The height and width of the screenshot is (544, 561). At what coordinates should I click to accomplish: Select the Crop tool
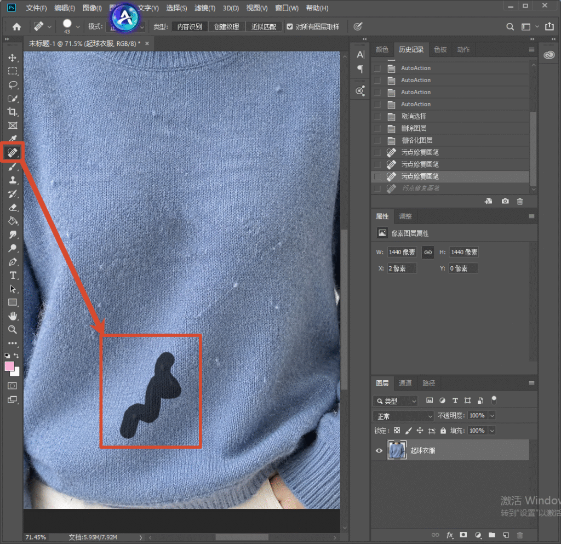click(x=13, y=112)
